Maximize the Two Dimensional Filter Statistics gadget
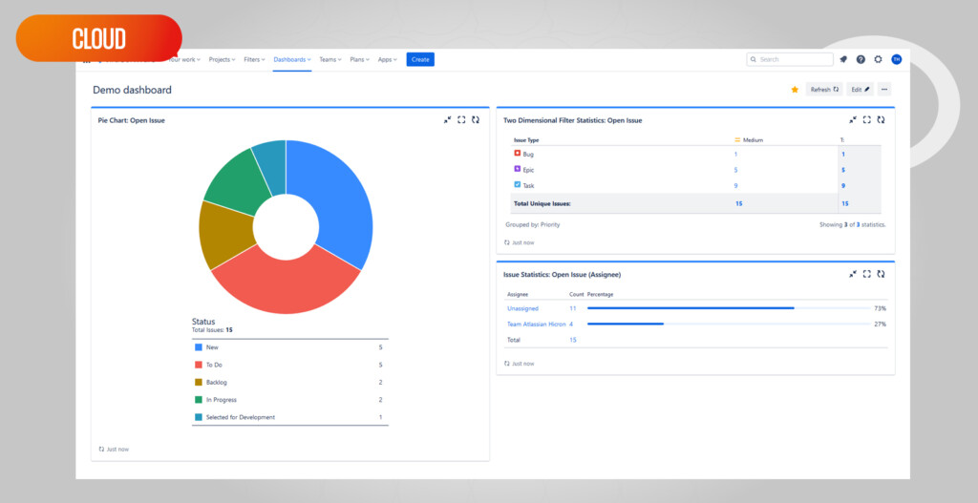 (866, 120)
